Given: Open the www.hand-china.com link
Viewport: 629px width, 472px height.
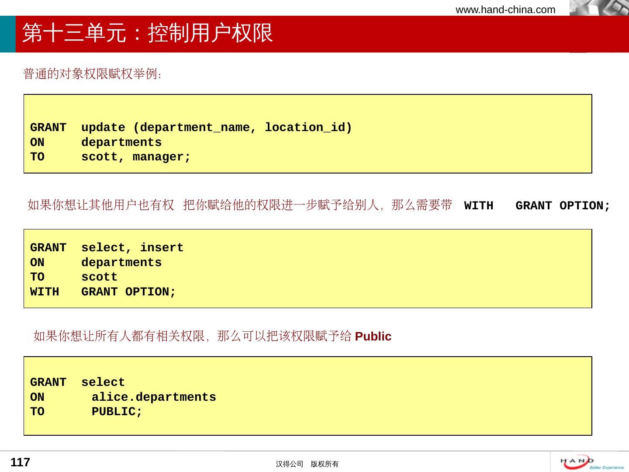Looking at the screenshot, I should coord(505,10).
